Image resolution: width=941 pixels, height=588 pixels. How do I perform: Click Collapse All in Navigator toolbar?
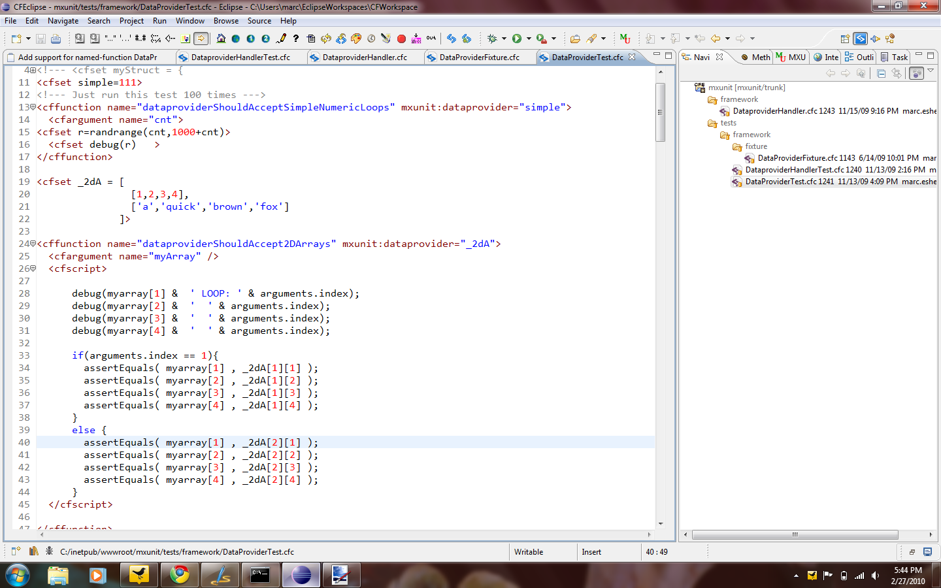881,73
